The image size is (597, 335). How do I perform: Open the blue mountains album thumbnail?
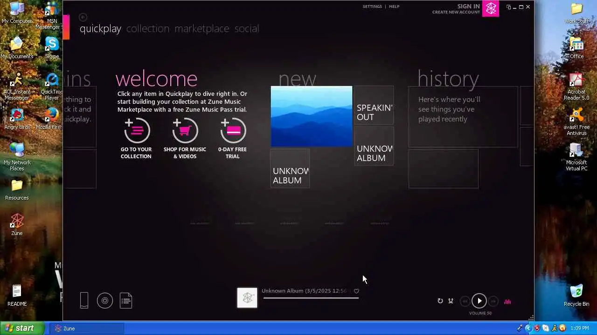pyautogui.click(x=312, y=116)
